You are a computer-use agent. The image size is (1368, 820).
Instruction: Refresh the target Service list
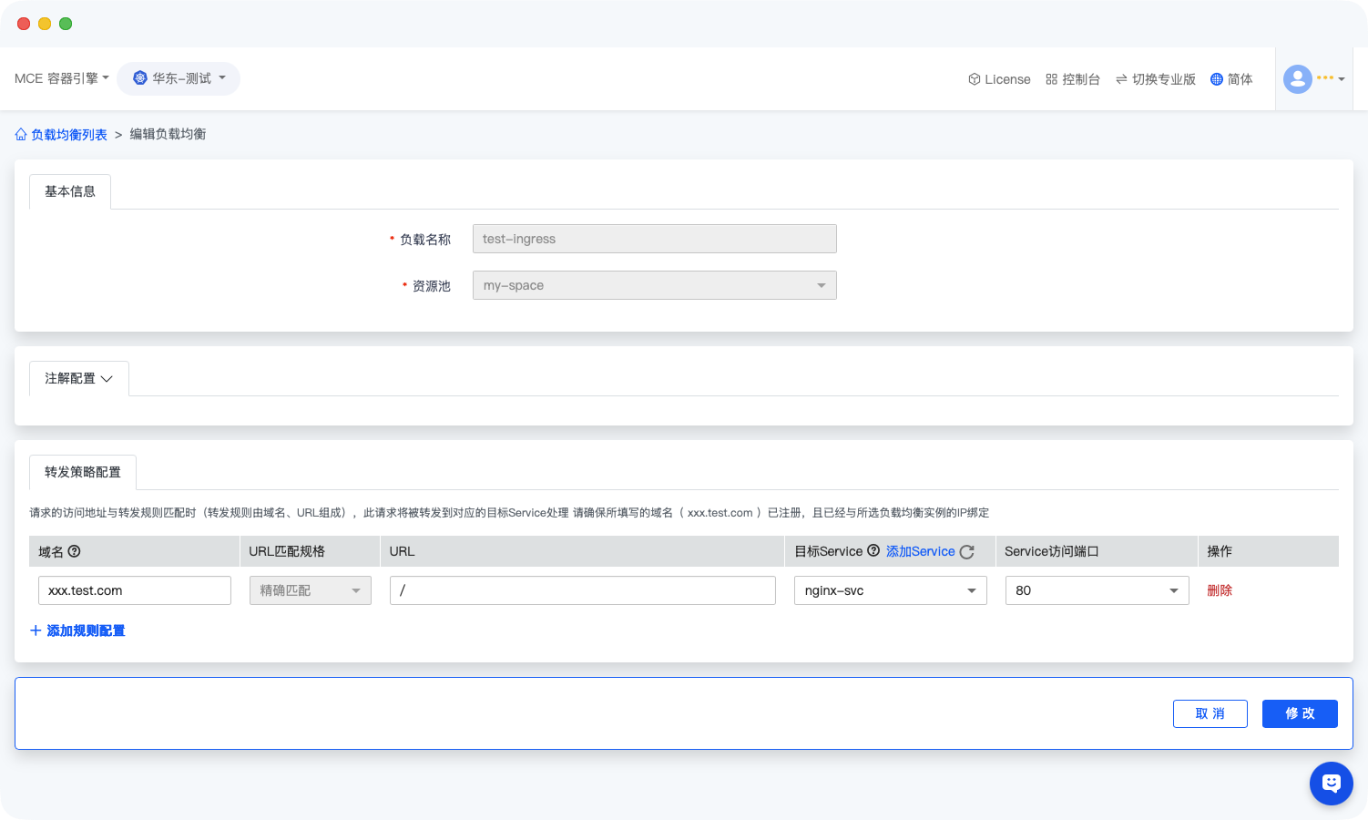click(967, 552)
